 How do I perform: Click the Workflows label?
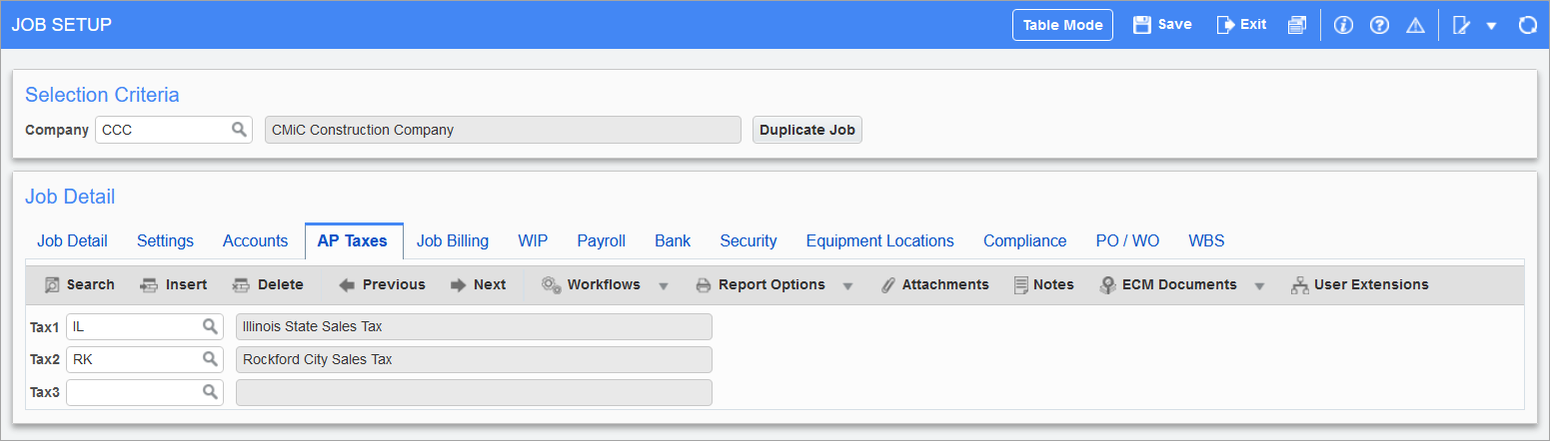coord(604,285)
